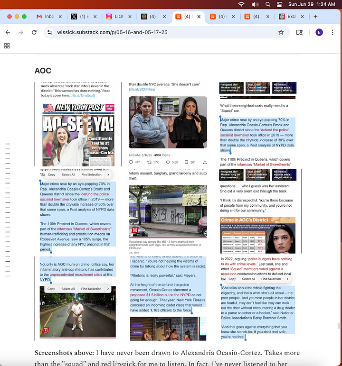Open macOS Control Center
This screenshot has height=366, width=342.
280,4
